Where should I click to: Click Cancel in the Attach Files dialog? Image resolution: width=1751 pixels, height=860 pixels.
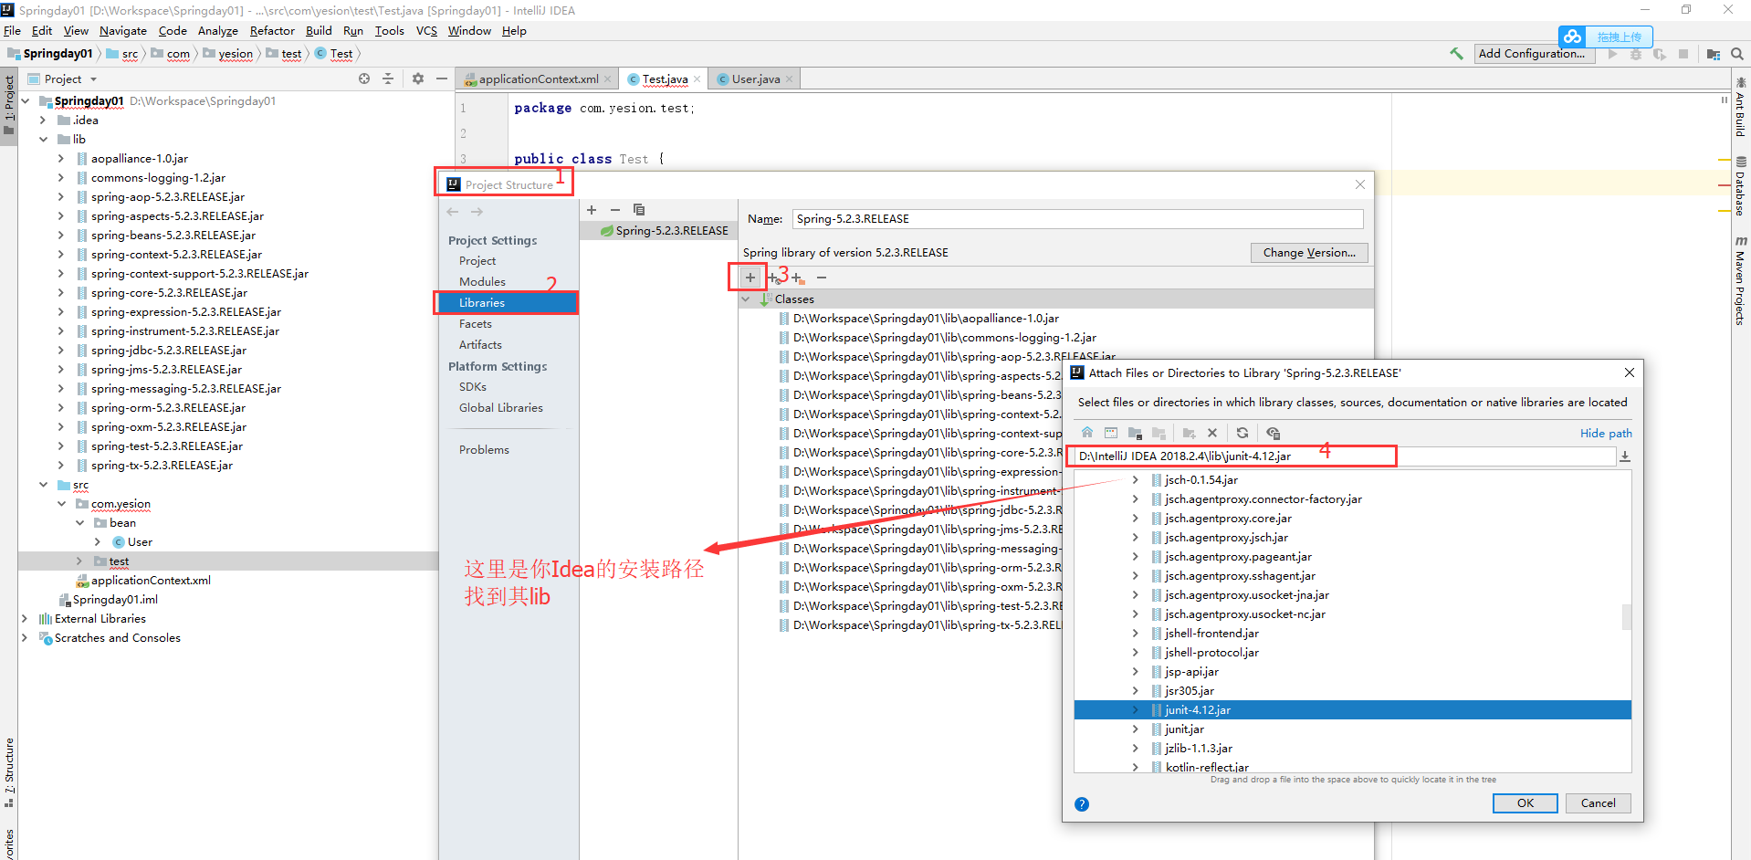pos(1598,802)
